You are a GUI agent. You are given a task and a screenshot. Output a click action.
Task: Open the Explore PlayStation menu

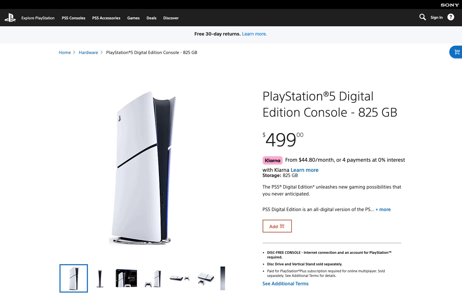pos(38,18)
